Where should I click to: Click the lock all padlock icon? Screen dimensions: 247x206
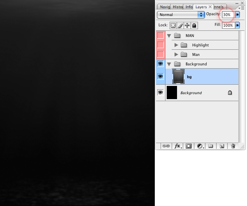[194, 25]
